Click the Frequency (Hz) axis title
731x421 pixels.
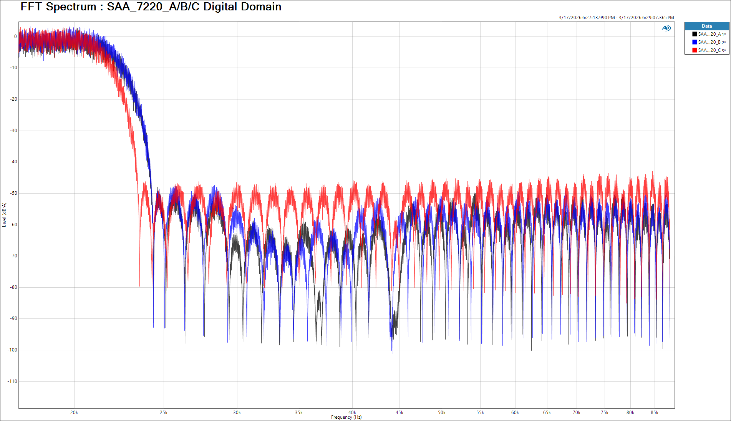pyautogui.click(x=346, y=417)
